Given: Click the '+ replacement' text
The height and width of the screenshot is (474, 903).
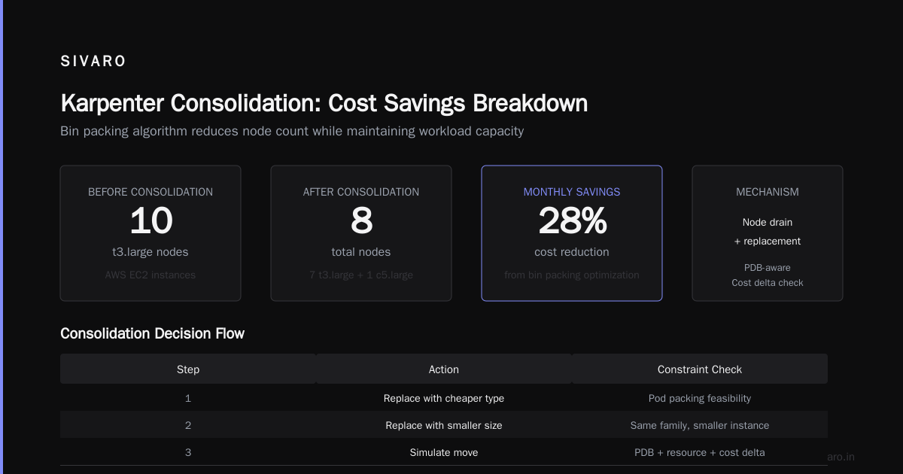Looking at the screenshot, I should tap(768, 242).
